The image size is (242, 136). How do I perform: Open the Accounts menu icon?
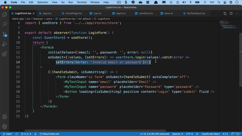point(5,117)
